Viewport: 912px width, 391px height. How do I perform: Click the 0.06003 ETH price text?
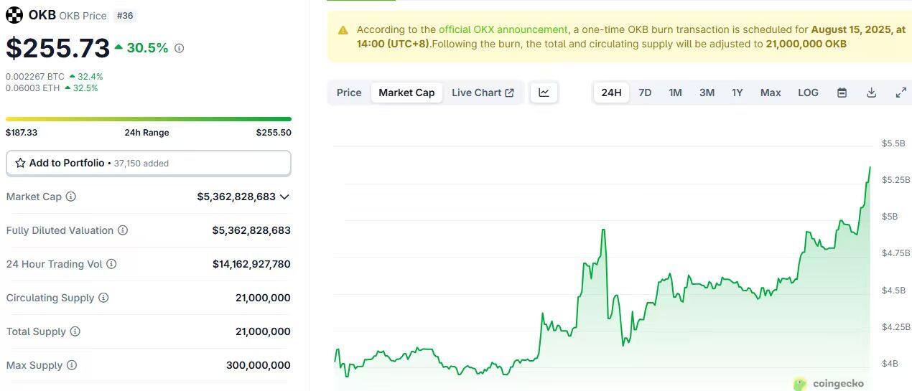coord(32,88)
